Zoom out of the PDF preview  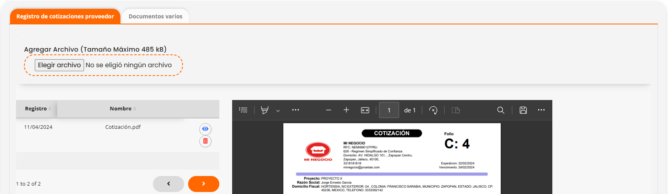[x=329, y=110]
